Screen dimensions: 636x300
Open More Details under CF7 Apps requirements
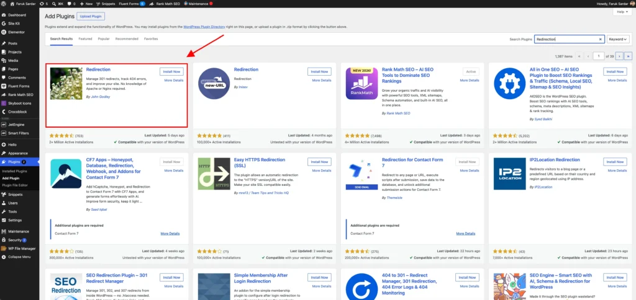coord(170,234)
